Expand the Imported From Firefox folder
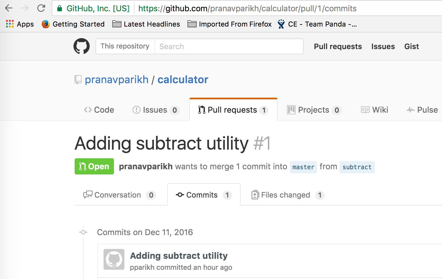The image size is (442, 279). point(229,24)
